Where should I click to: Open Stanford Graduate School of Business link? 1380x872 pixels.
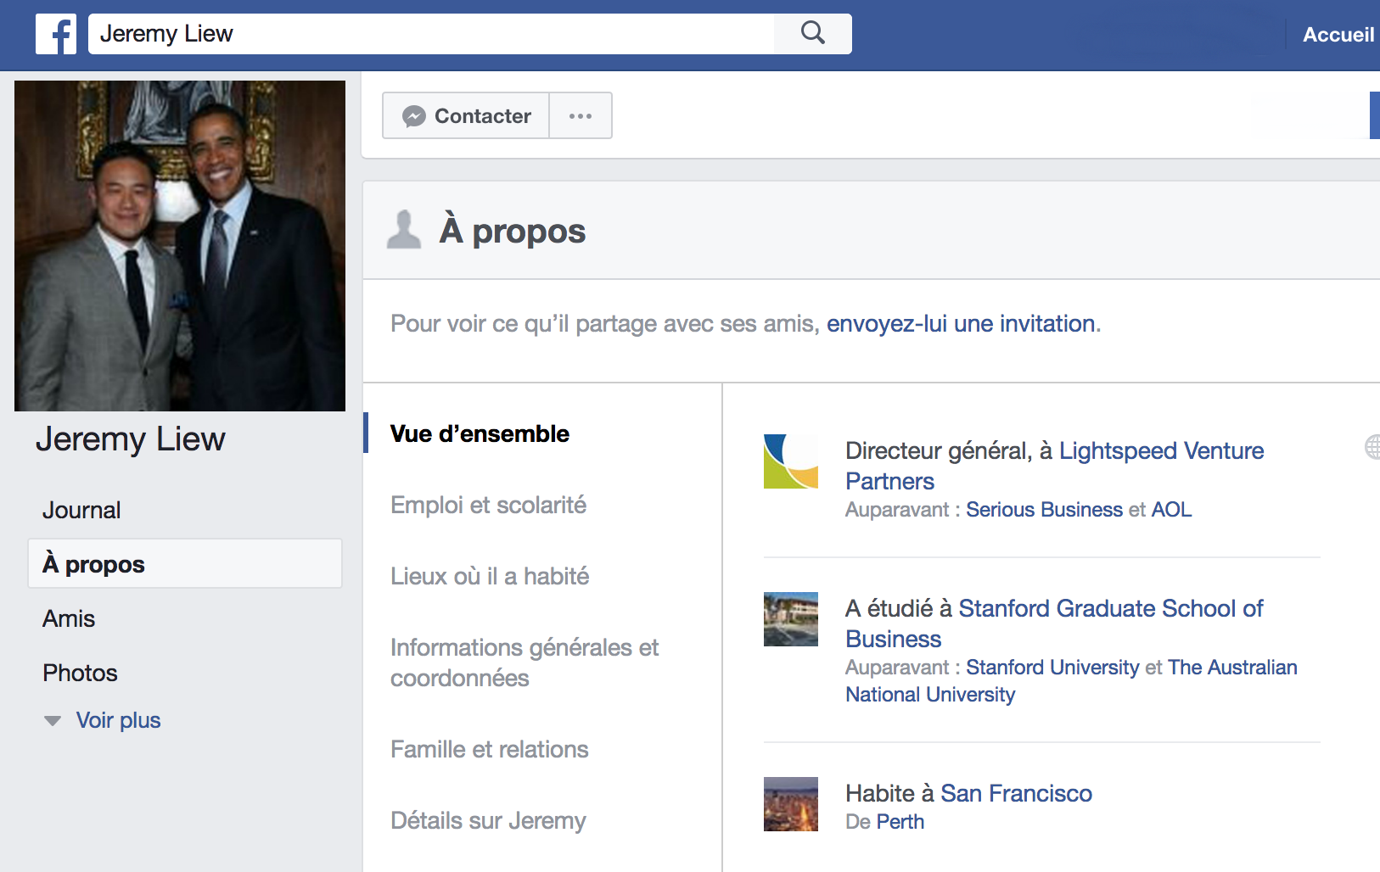point(1055,623)
